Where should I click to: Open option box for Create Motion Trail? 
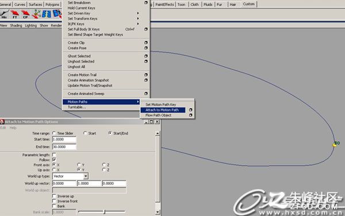(146, 75)
